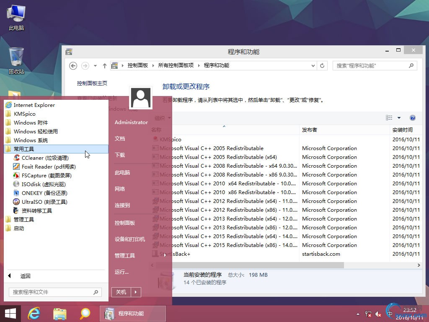Click the Windows Start button
This screenshot has height=322, width=429.
coord(10,314)
